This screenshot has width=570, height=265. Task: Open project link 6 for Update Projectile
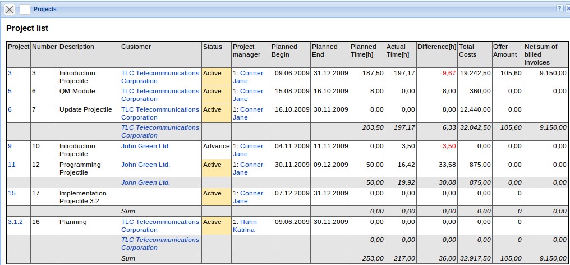click(x=10, y=109)
